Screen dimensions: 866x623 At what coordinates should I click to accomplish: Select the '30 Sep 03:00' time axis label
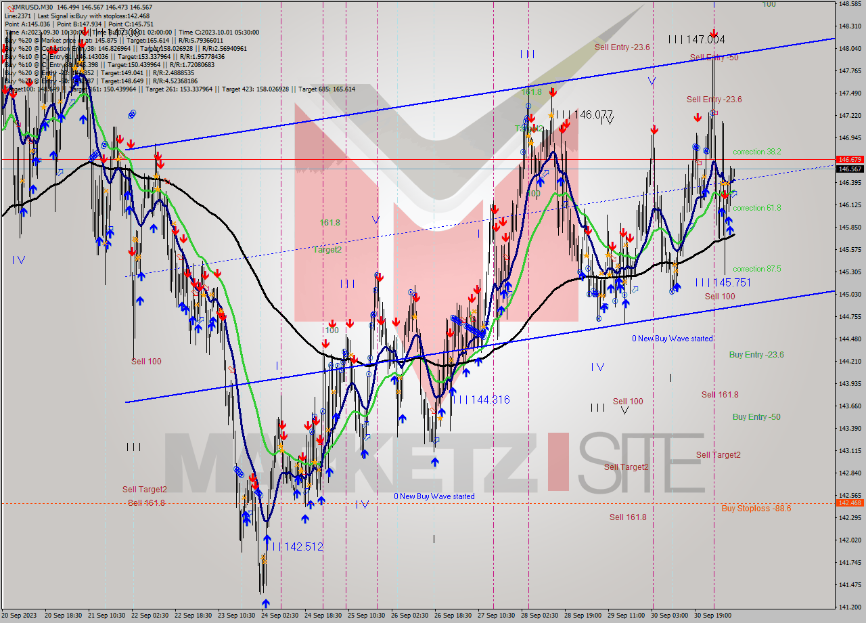click(x=670, y=616)
